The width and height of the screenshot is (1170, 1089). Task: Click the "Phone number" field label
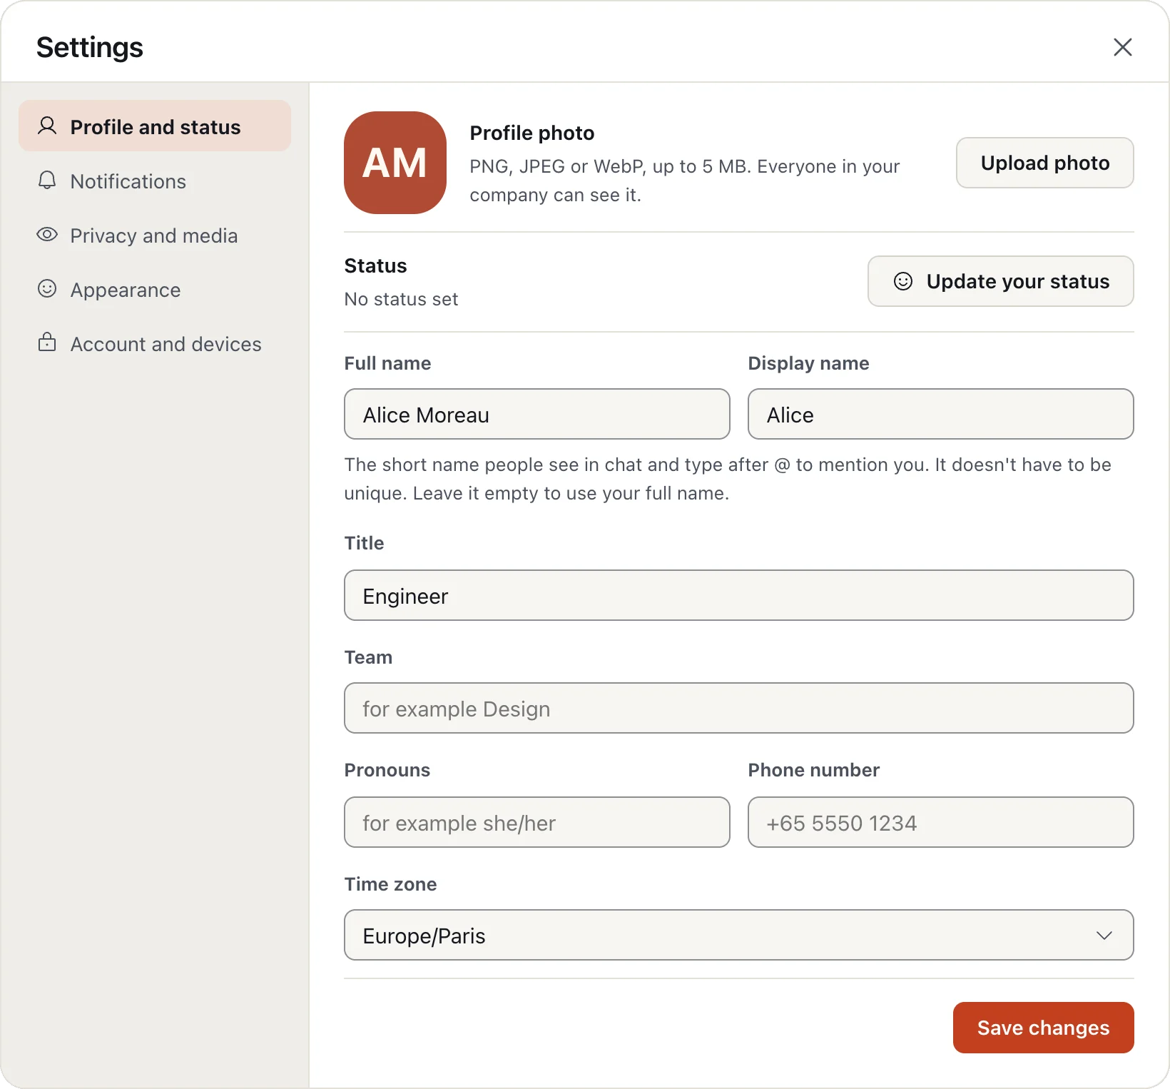coord(813,770)
